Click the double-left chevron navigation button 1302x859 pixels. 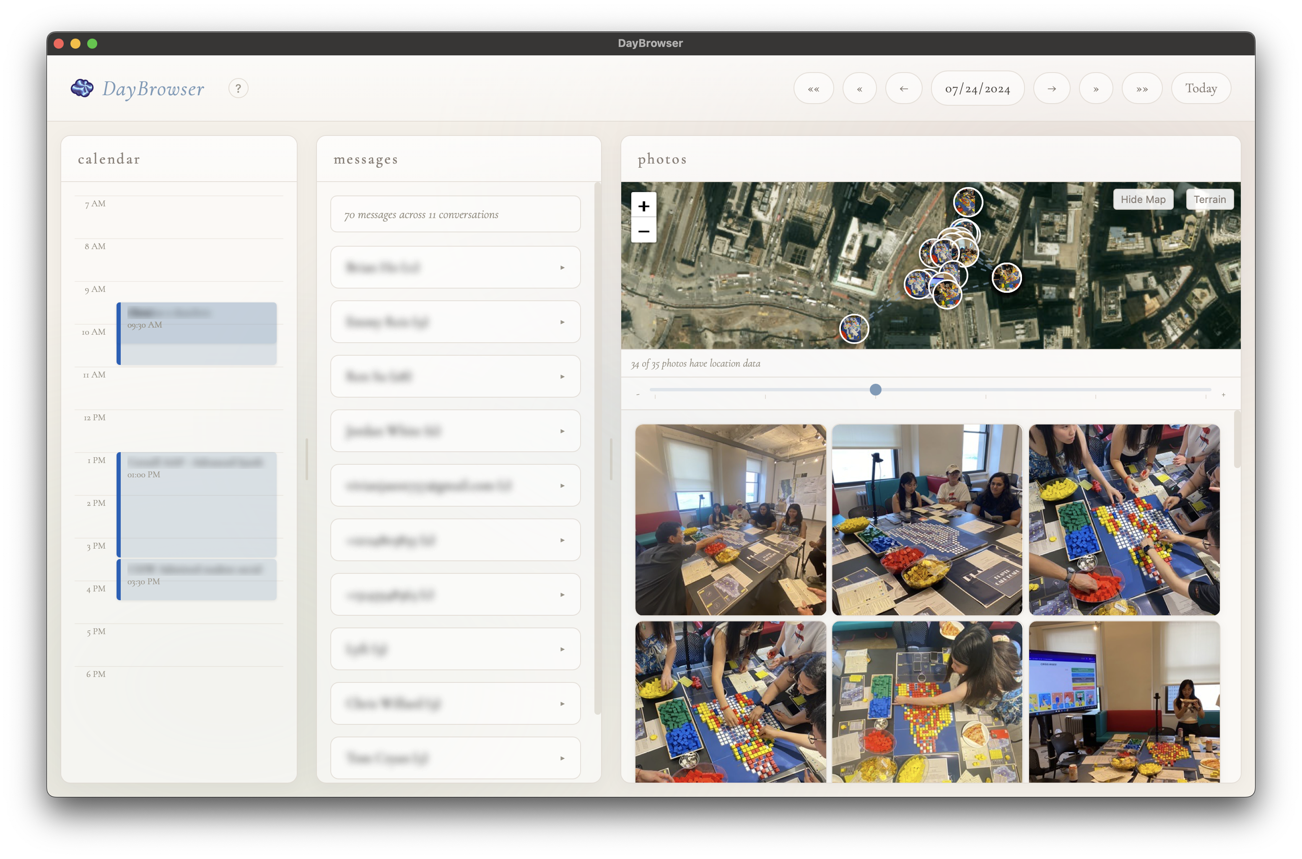(x=859, y=88)
